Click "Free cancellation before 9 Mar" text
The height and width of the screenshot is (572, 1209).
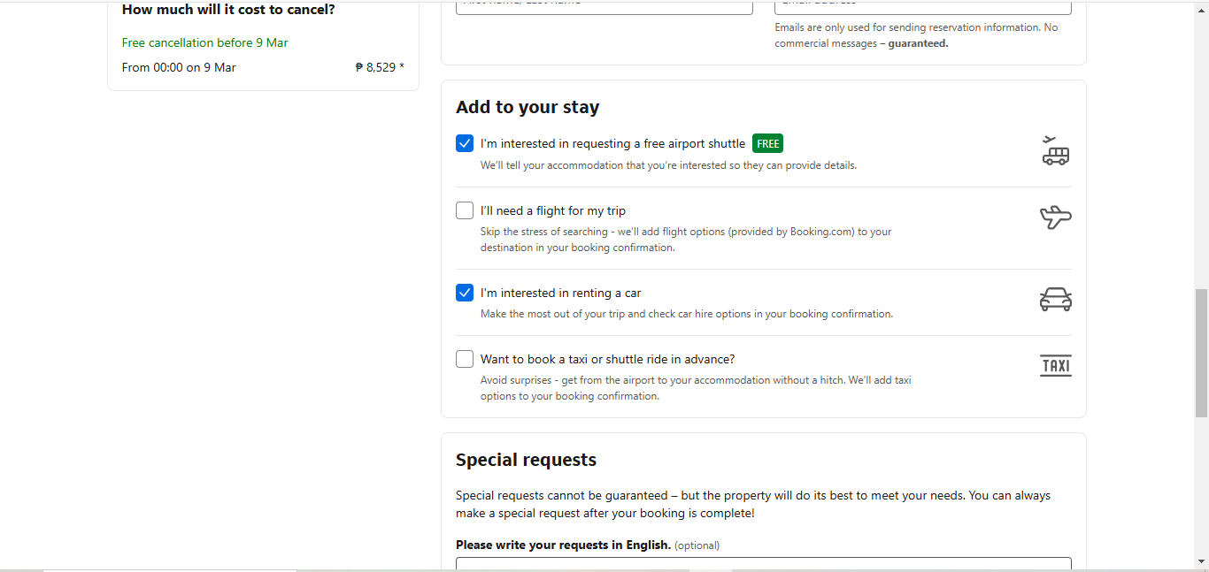[204, 42]
